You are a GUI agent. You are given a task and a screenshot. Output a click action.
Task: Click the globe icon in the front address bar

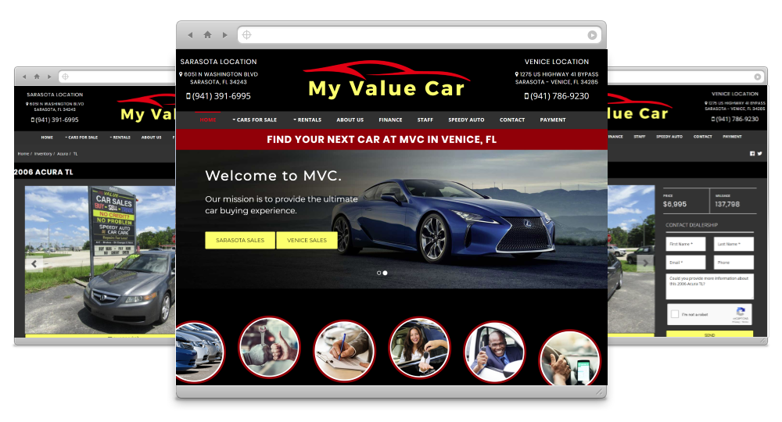coord(247,35)
